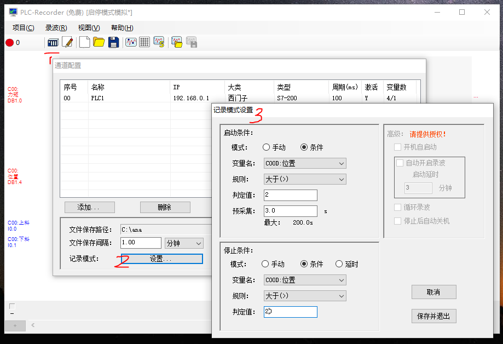Screen dimensions: 503x344
Task: Create new project with blank page icon
Action: tap(84, 42)
